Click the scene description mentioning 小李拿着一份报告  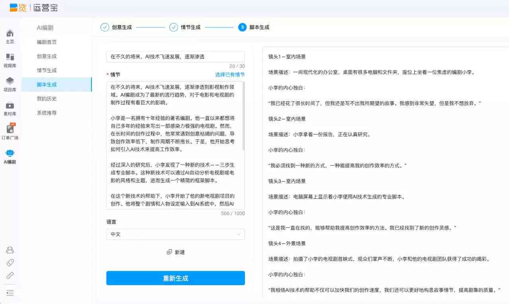tap(320, 134)
